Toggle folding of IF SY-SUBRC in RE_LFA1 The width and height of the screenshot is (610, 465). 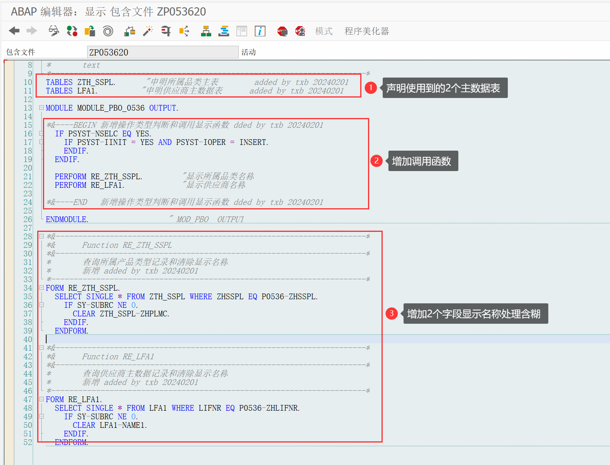pyautogui.click(x=41, y=416)
